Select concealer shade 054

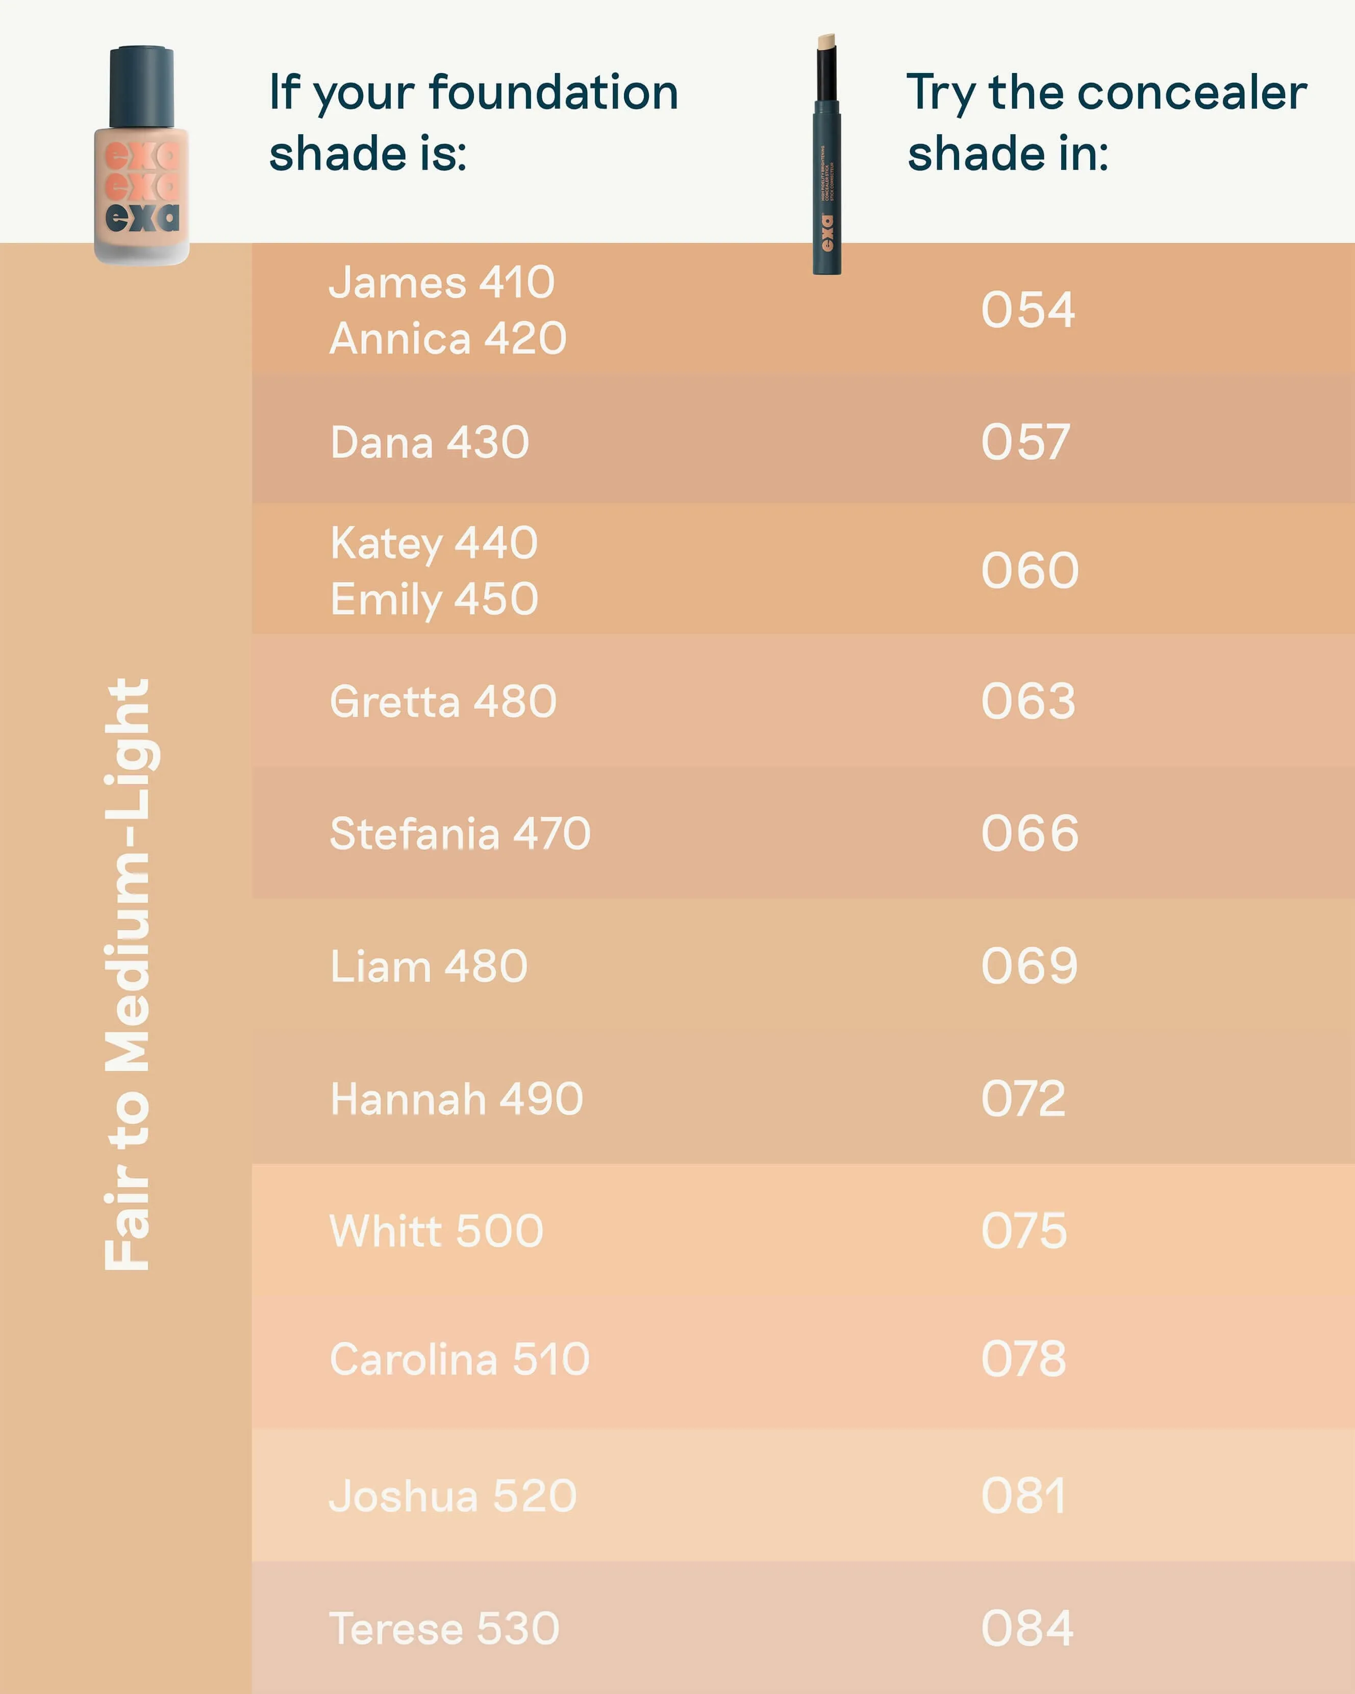[1027, 310]
